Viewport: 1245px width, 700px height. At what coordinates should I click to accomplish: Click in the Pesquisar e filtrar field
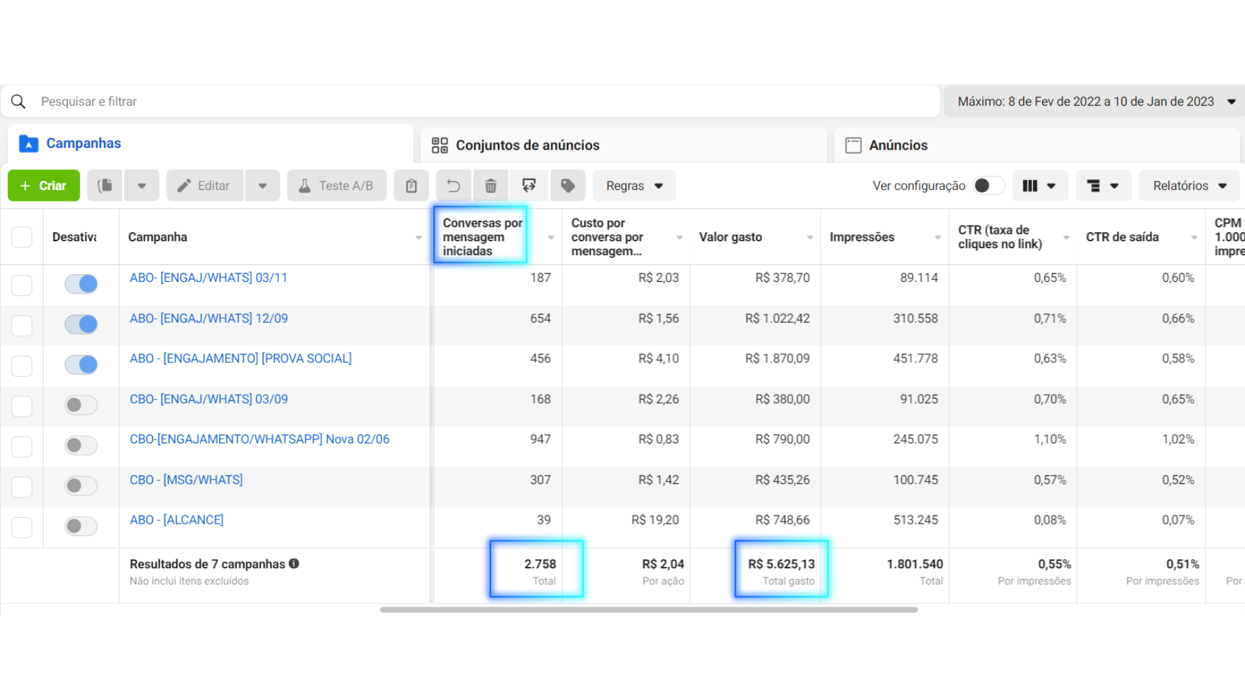tap(454, 102)
